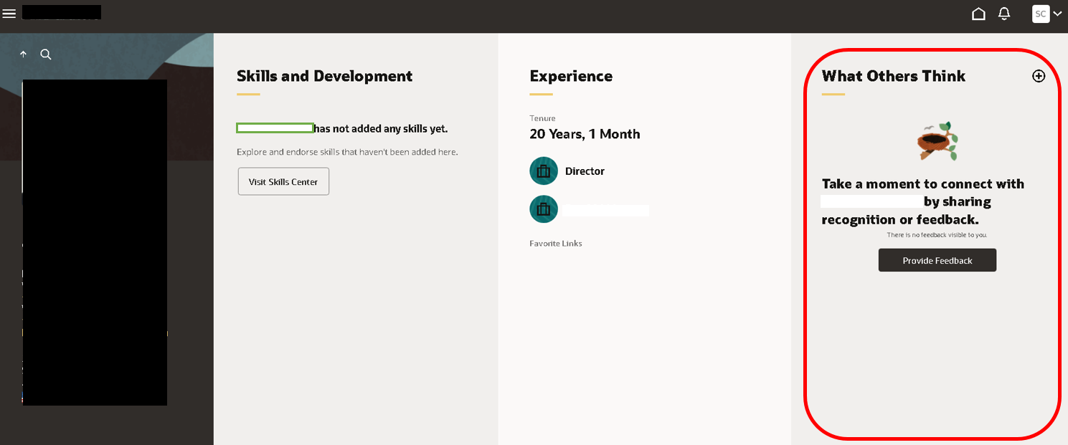The width and height of the screenshot is (1068, 445).
Task: Open the profile search tool
Action: coord(45,54)
